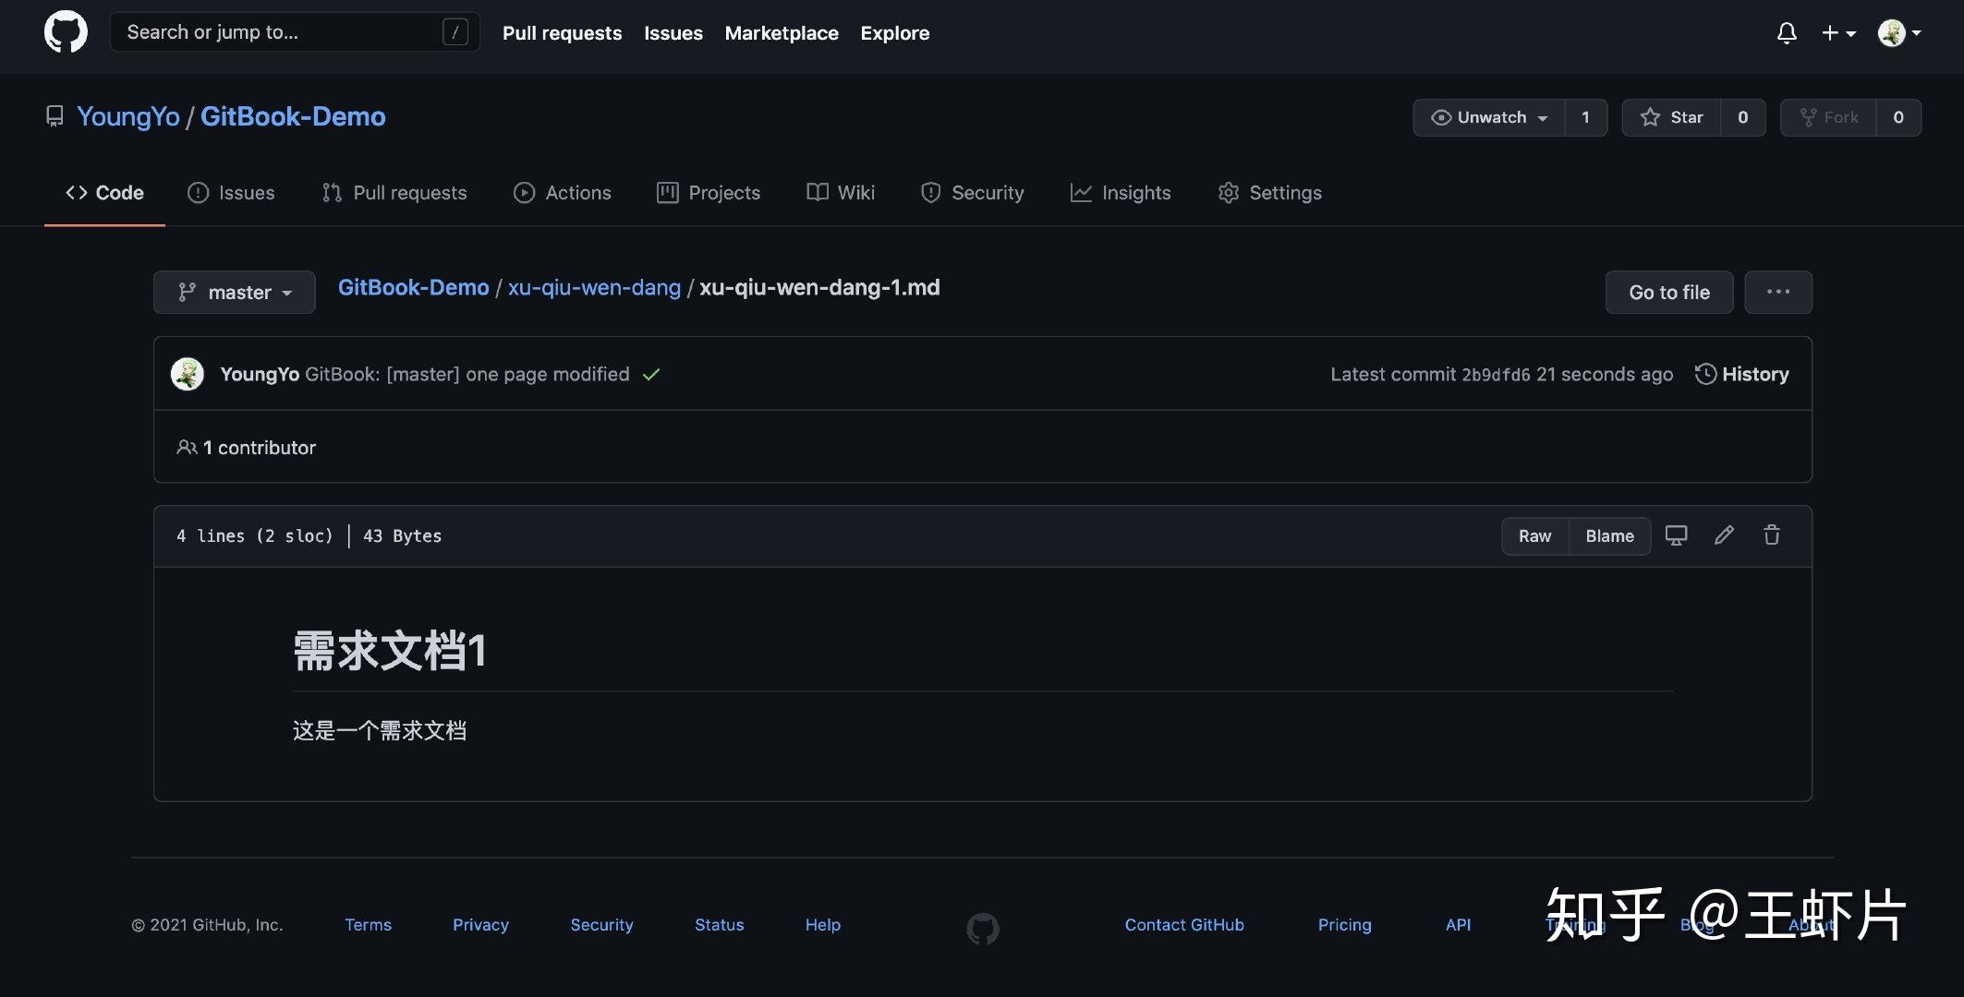
Task: Edit this file with pencil icon
Action: point(1724,535)
